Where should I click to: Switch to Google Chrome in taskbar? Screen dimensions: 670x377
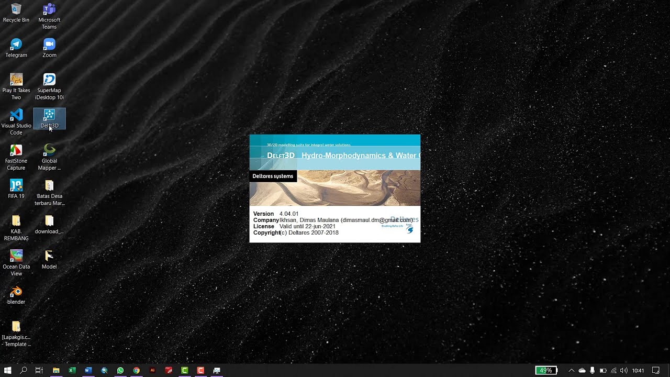tap(136, 370)
